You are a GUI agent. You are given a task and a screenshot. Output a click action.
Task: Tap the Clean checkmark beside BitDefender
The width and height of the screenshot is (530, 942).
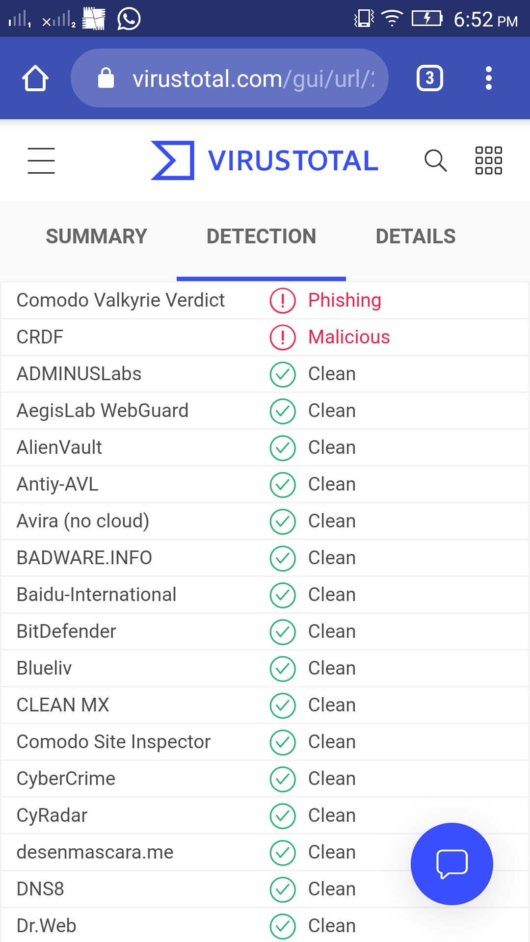pyautogui.click(x=283, y=632)
